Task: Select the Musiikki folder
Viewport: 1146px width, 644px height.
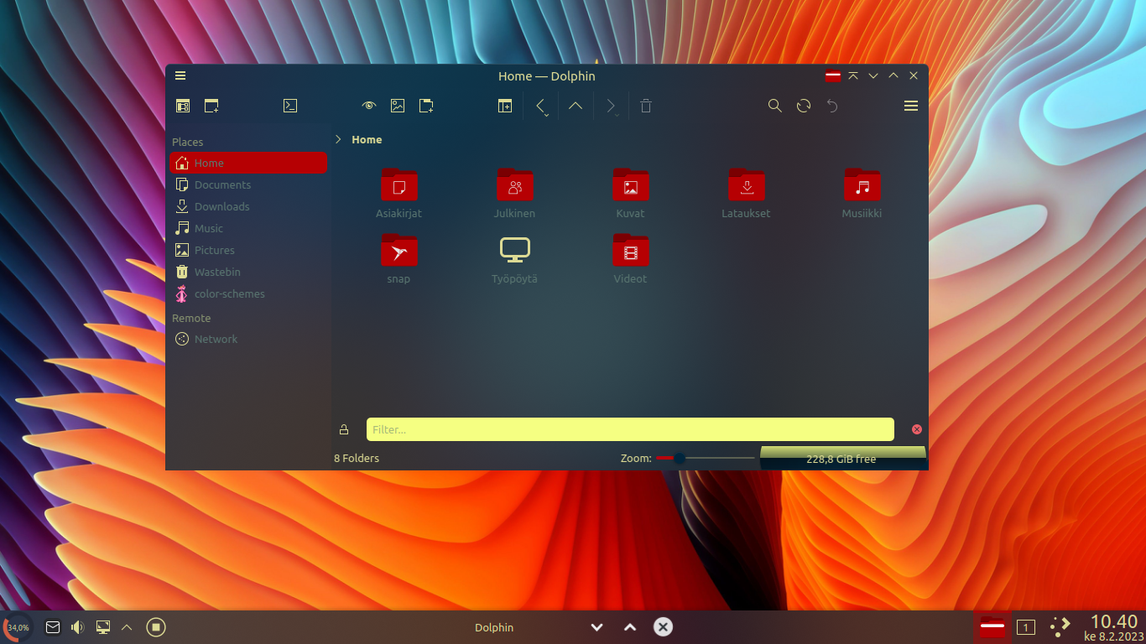Action: (862, 193)
